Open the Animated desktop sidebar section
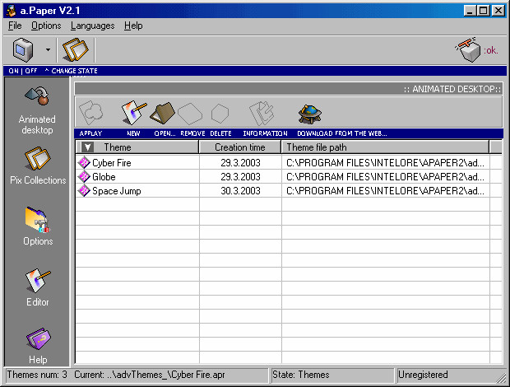 click(37, 110)
